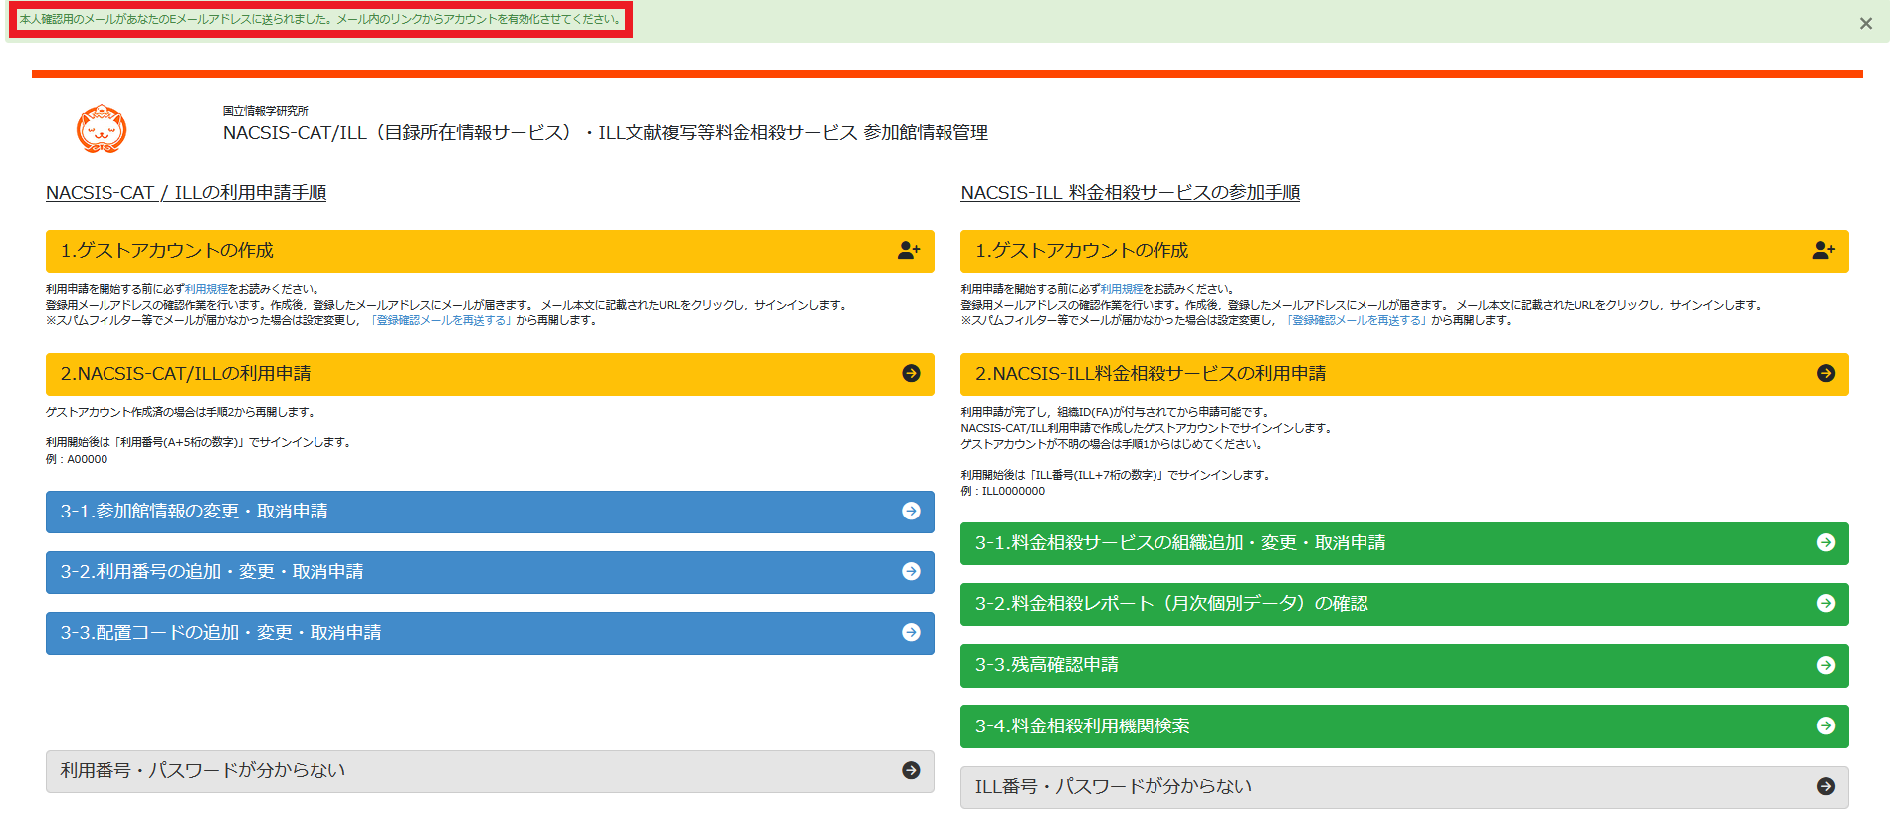Open 3-2.料金相殺レポートの確認

[x=1404, y=604]
